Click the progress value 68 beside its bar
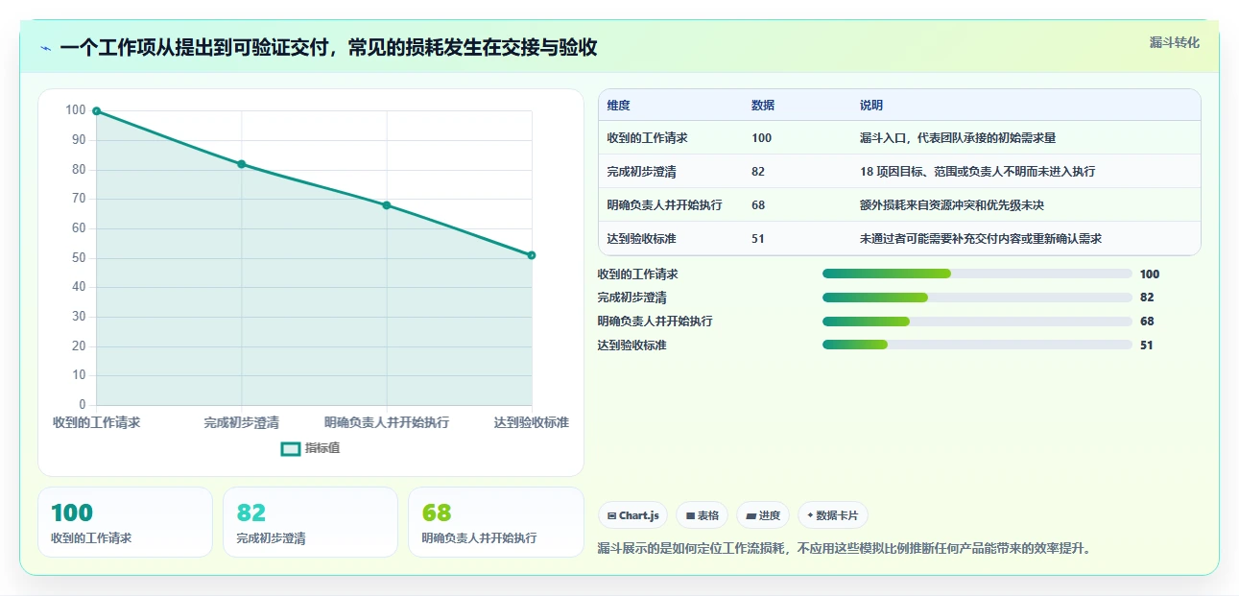Image resolution: width=1239 pixels, height=596 pixels. point(1147,322)
